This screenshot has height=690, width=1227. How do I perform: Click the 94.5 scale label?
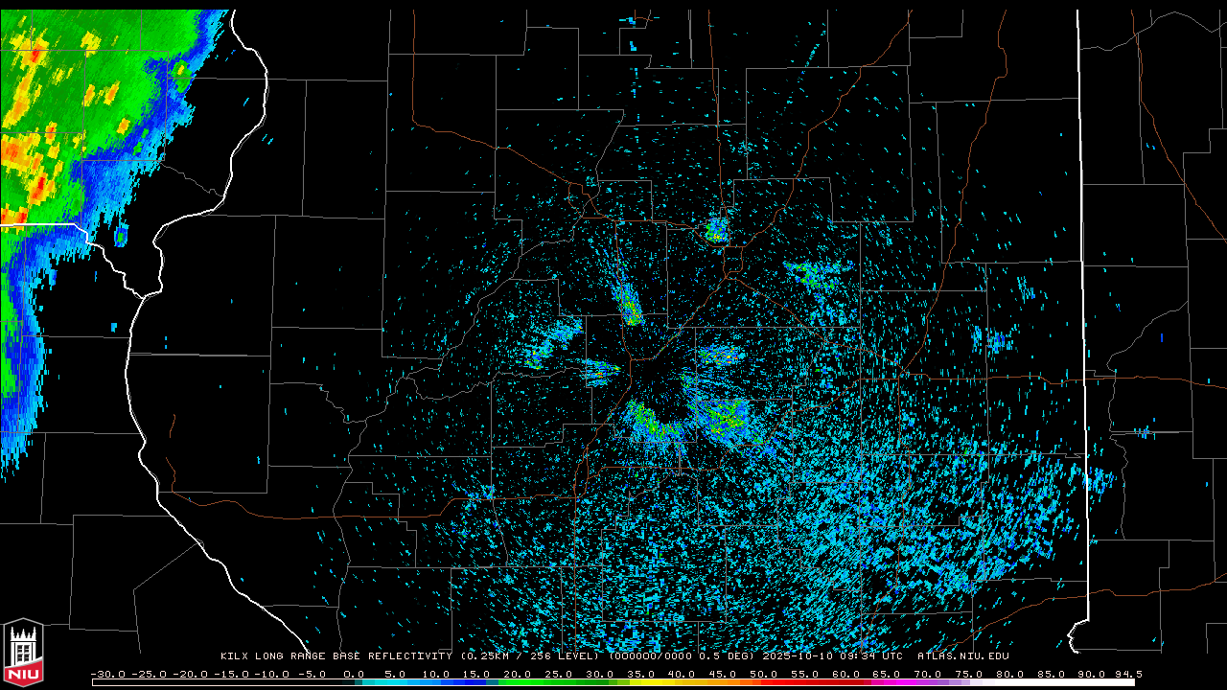(1128, 675)
